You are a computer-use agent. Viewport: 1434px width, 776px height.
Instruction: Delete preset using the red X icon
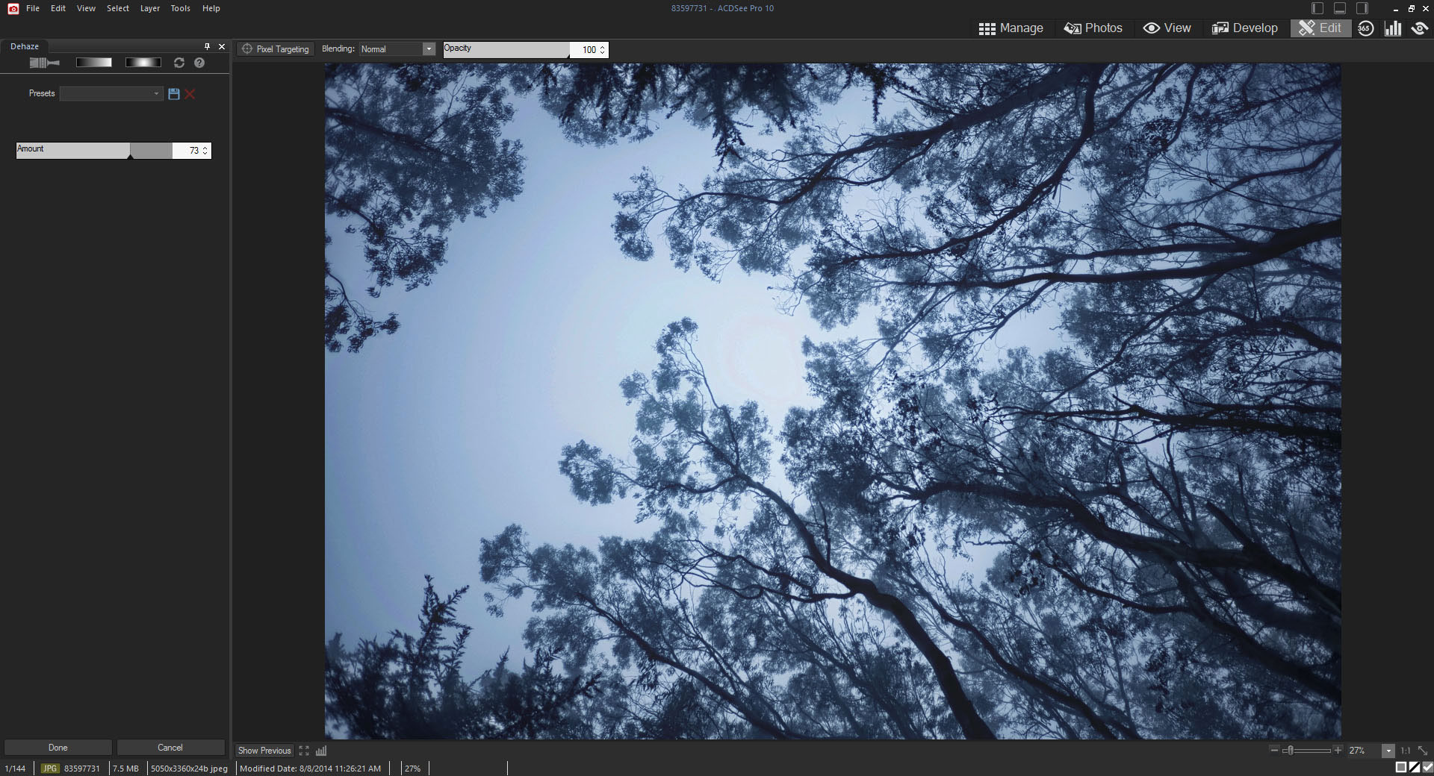[x=190, y=94]
